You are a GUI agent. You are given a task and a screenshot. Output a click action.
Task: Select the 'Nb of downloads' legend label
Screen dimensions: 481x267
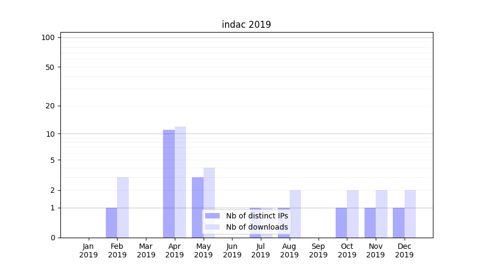[x=257, y=227]
